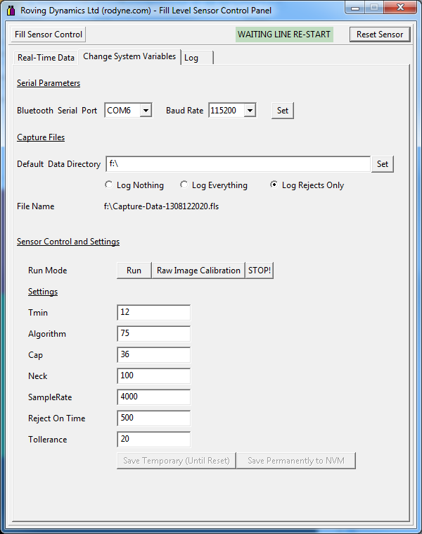Click the Fill Sensor Control button
Viewport: 422px width, 534px height.
(49, 35)
